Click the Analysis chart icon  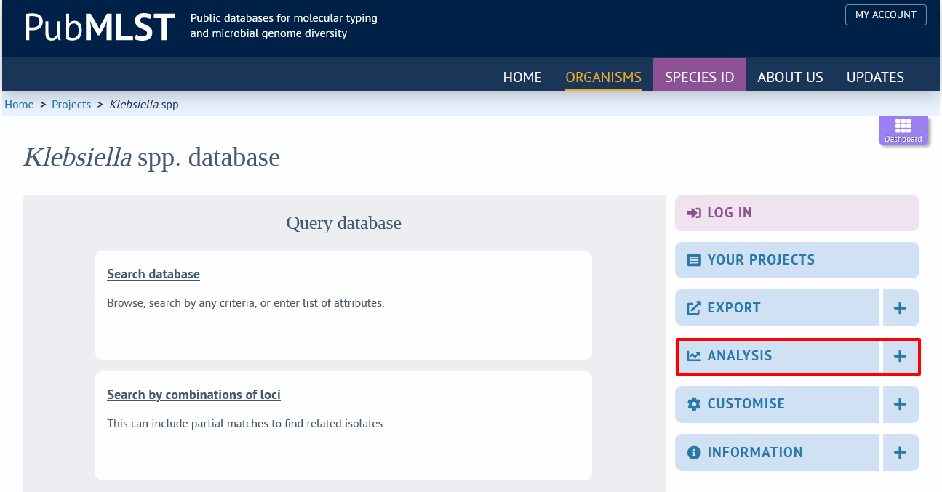(694, 356)
